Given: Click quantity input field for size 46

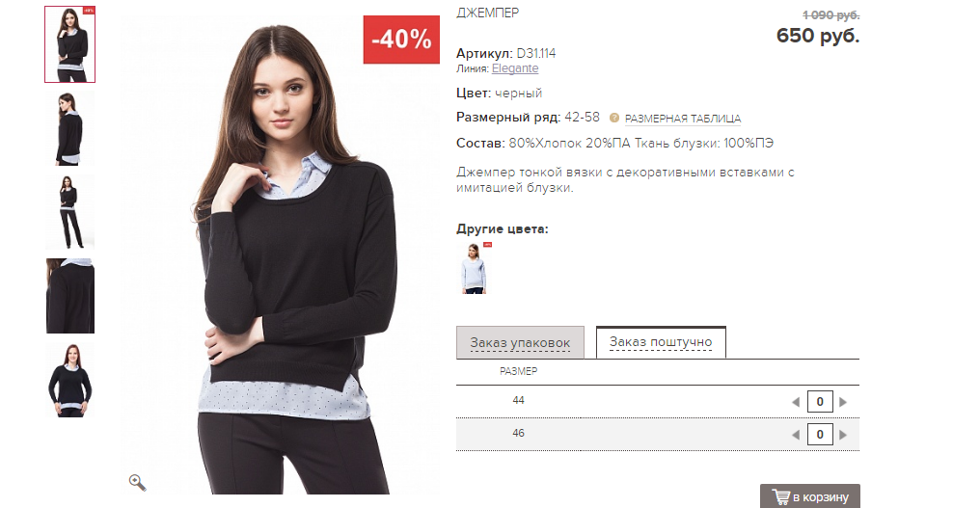Looking at the screenshot, I should click(820, 435).
